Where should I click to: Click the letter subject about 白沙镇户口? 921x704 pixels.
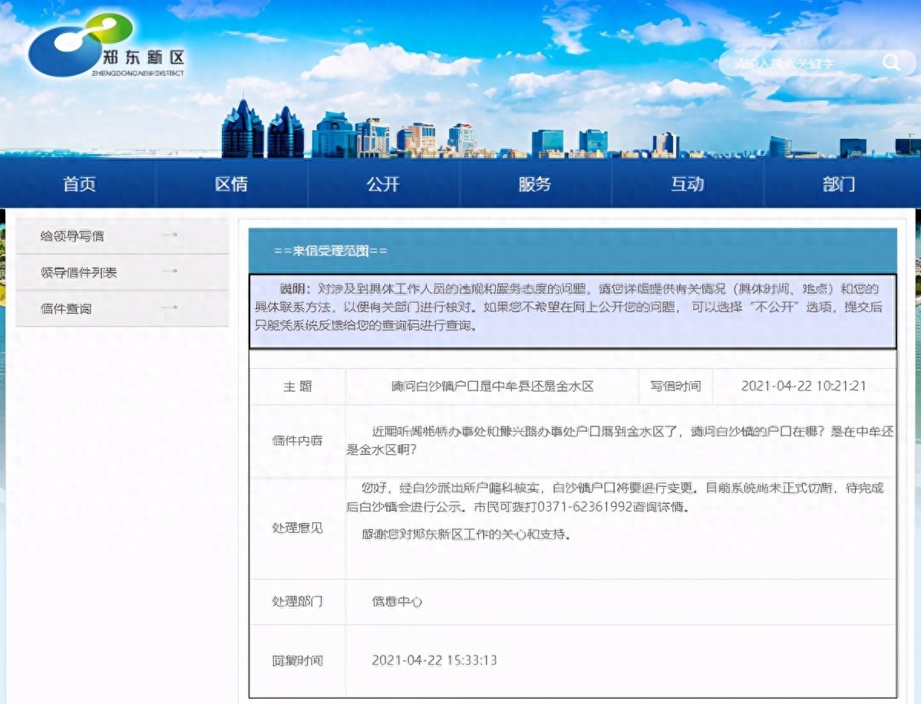pos(492,387)
